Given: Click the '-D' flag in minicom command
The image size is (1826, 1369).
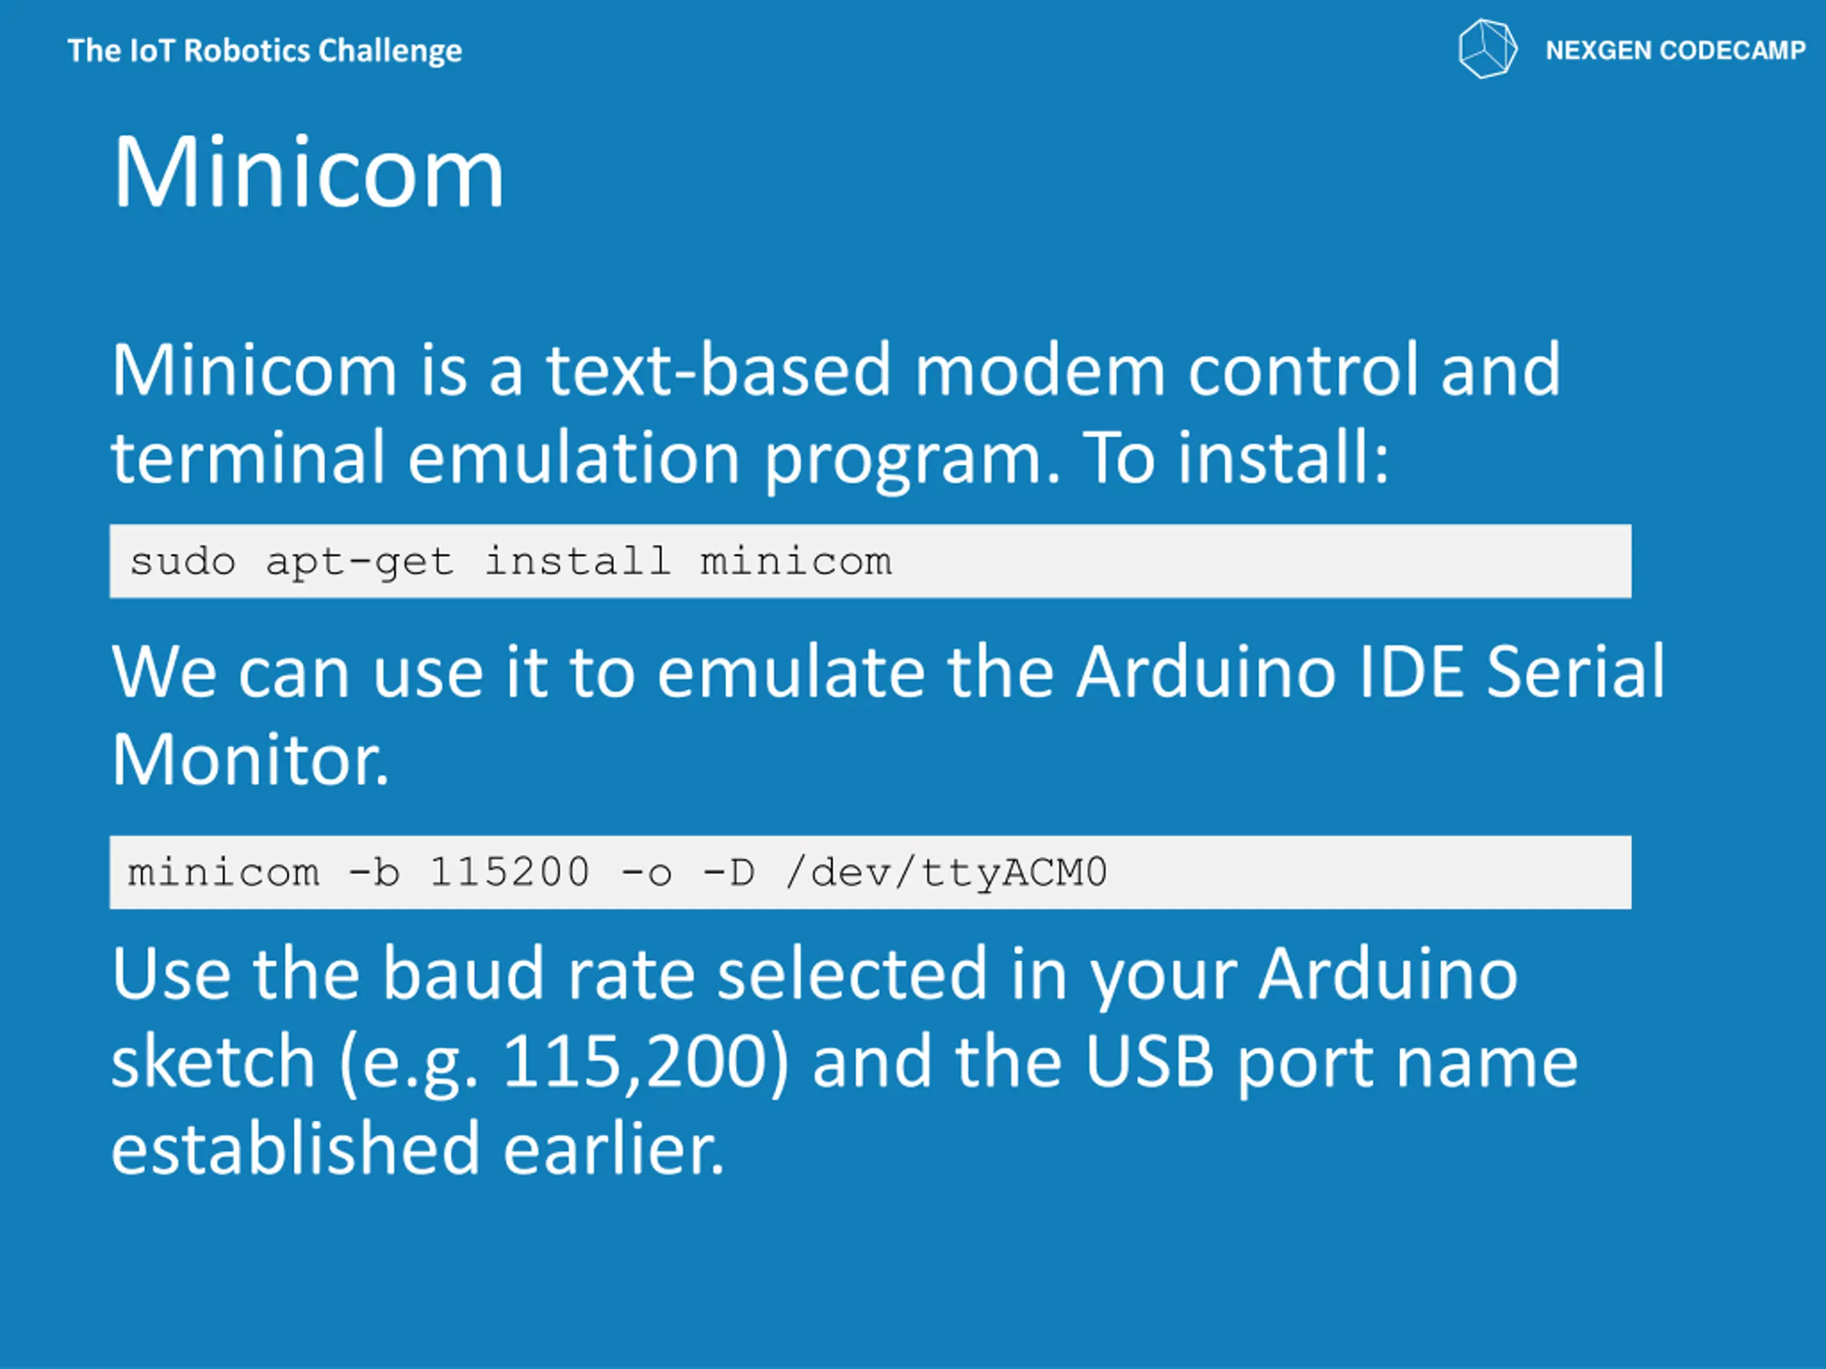Looking at the screenshot, I should [728, 872].
